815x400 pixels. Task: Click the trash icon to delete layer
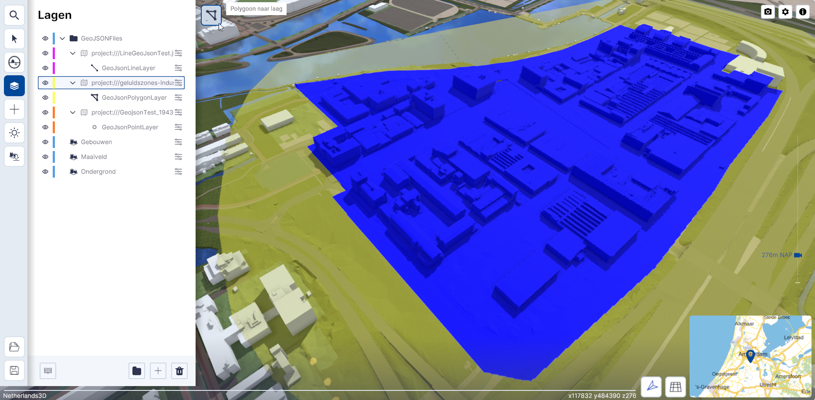click(179, 371)
